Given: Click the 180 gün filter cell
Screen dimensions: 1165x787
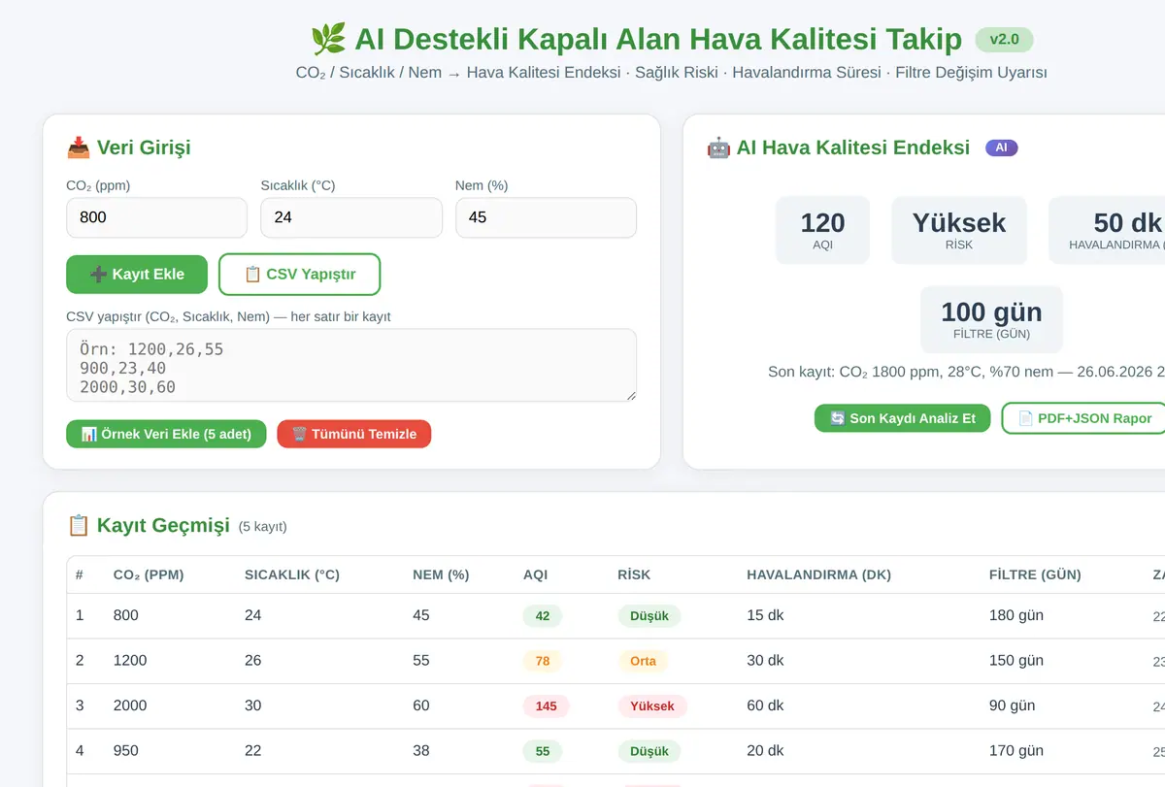Looking at the screenshot, I should point(1016,615).
